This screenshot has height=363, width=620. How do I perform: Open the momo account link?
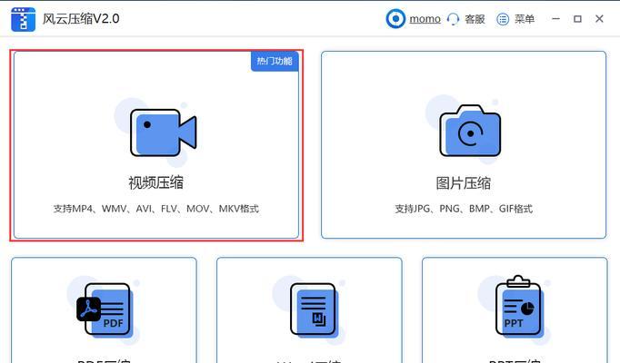pos(425,18)
